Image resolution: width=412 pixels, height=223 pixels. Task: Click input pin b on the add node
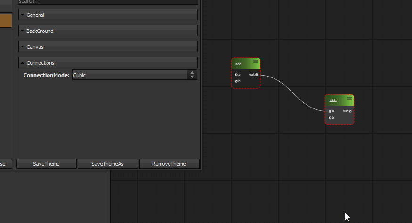click(x=236, y=81)
